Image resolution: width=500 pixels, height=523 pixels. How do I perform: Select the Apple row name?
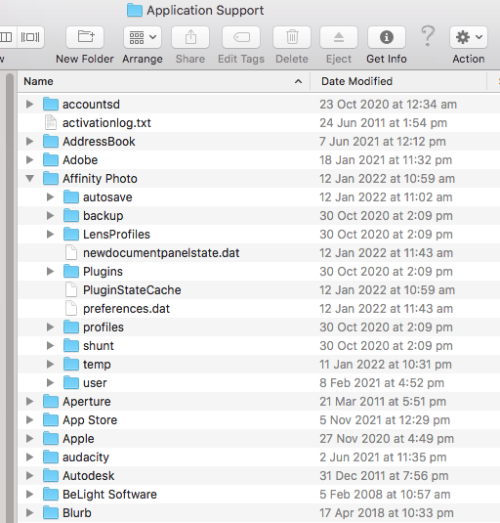79,439
